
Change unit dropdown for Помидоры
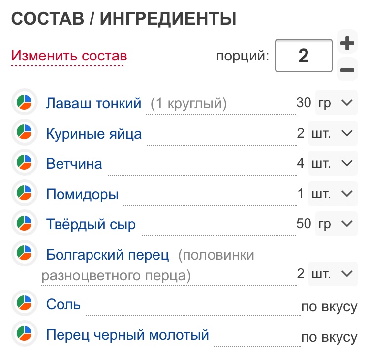333,194
